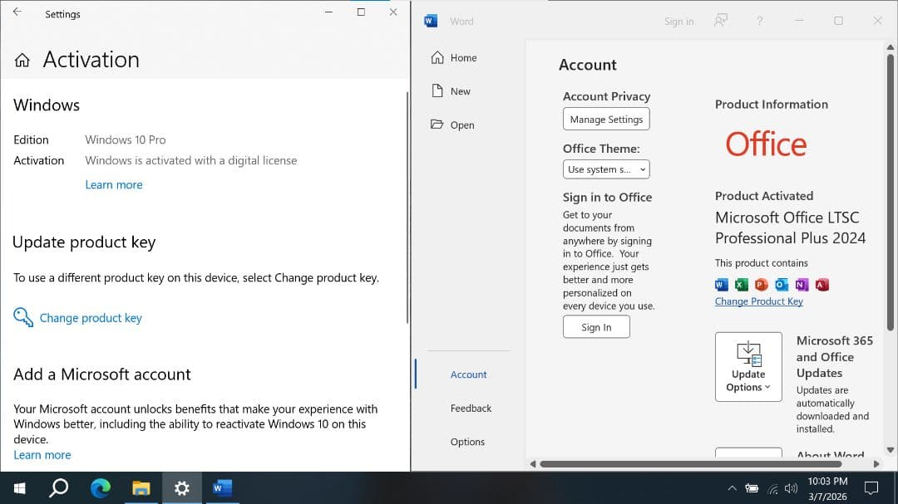Screen dimensions: 898x504
Task: Click the Manage Settings button
Action: pyautogui.click(x=606, y=120)
